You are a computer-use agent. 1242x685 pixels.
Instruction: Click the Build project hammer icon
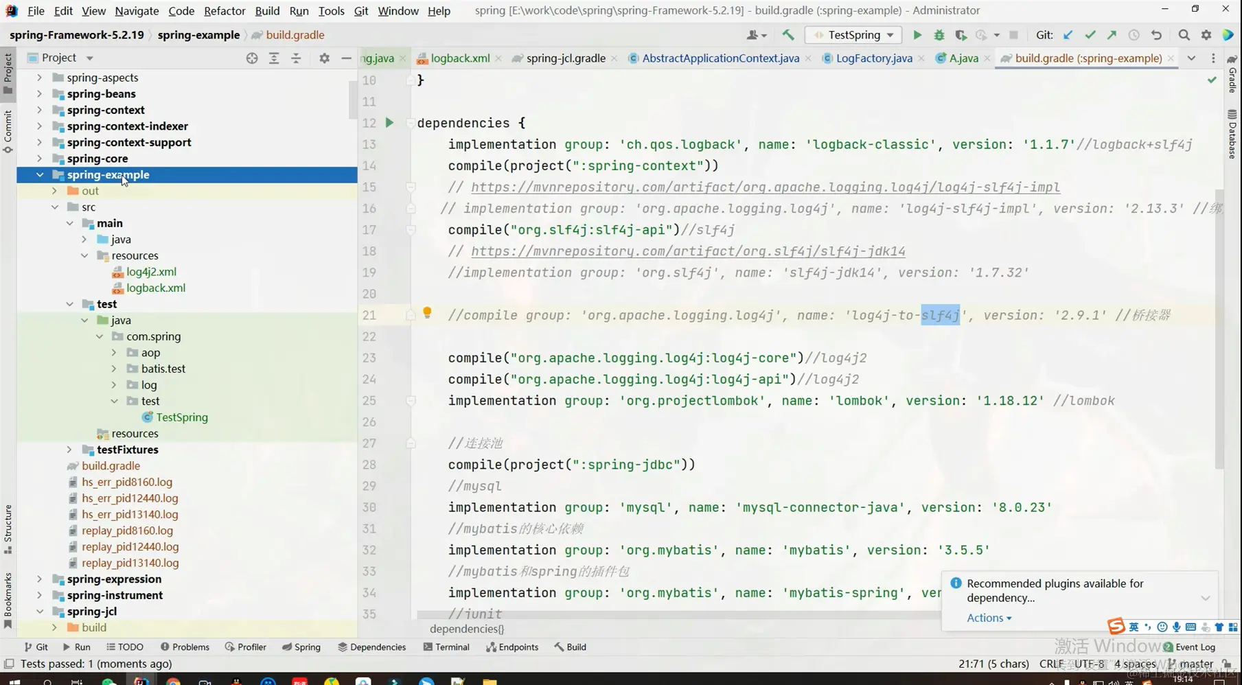pos(788,35)
